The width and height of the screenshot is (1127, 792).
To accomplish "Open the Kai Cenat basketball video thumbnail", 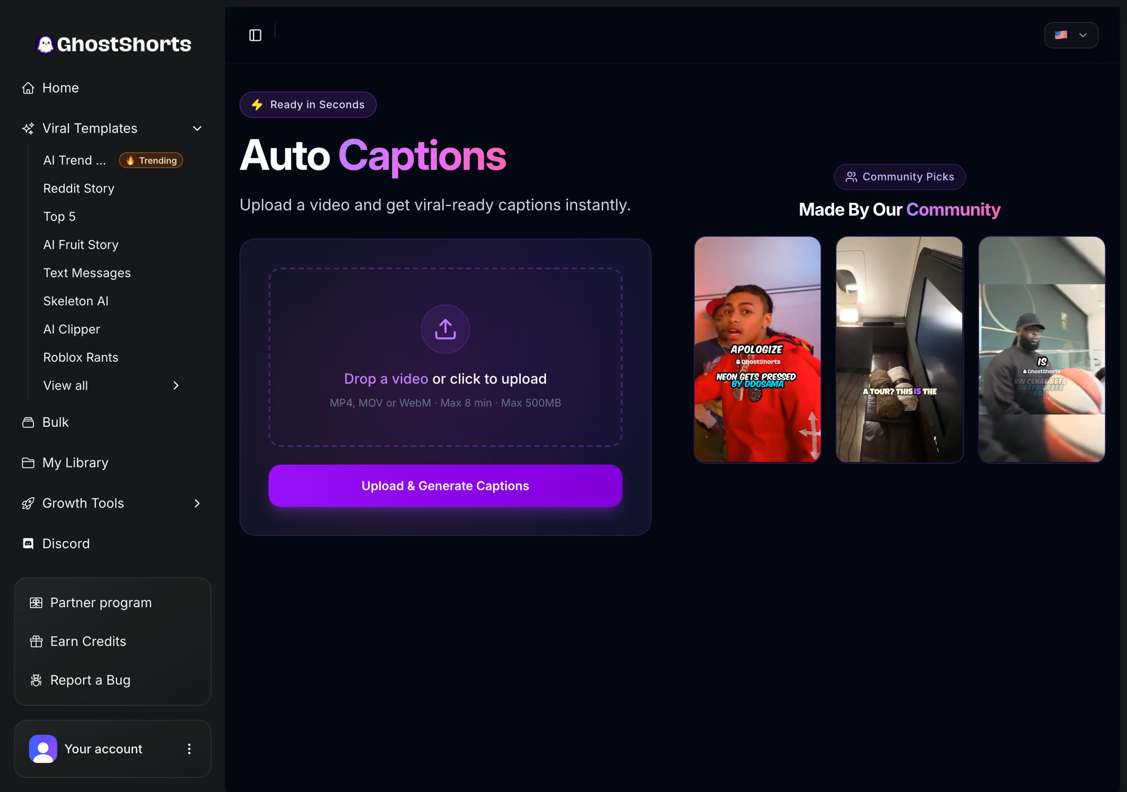I will click(x=1042, y=350).
